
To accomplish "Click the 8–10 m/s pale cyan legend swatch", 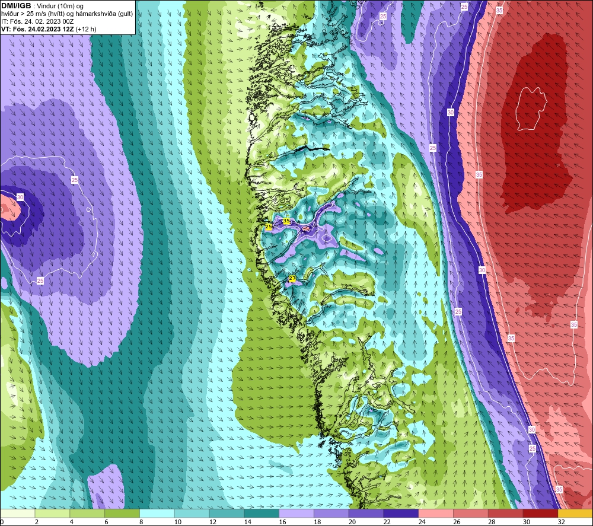I will point(157,513).
